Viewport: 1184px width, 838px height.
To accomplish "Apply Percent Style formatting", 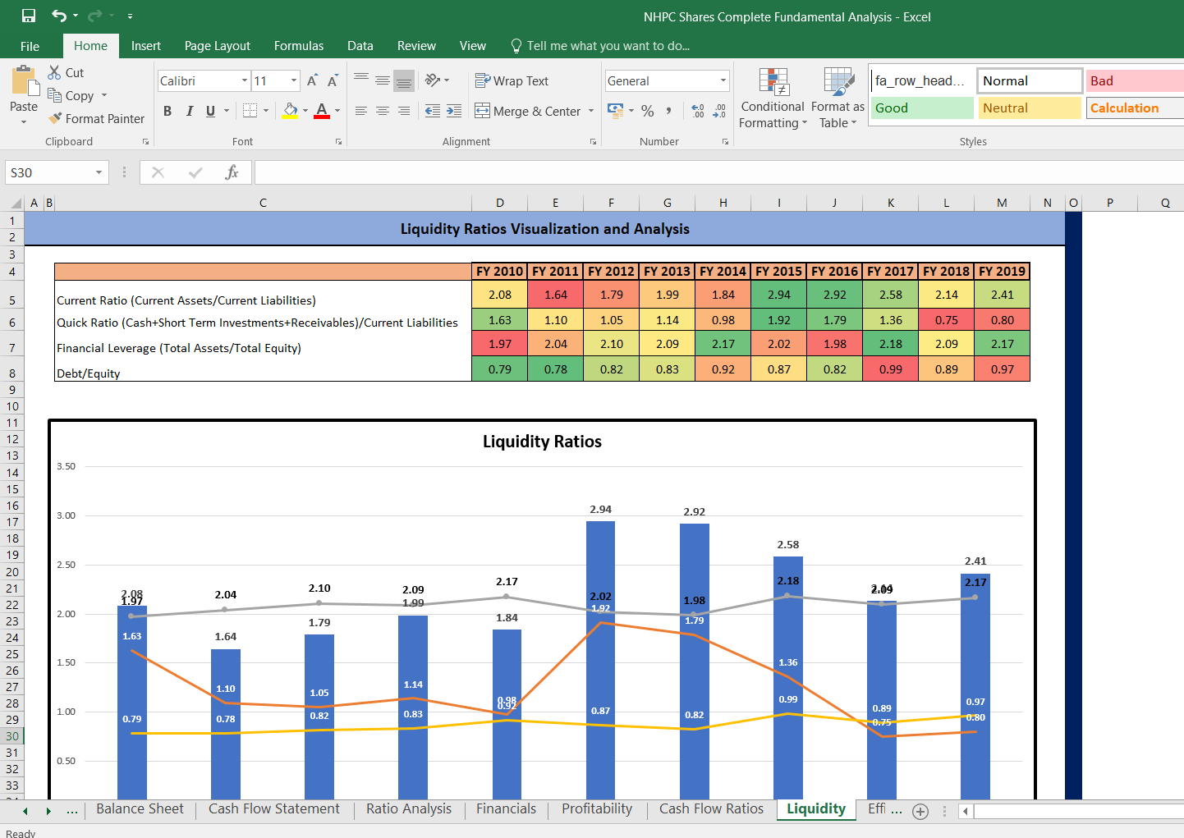I will [648, 111].
